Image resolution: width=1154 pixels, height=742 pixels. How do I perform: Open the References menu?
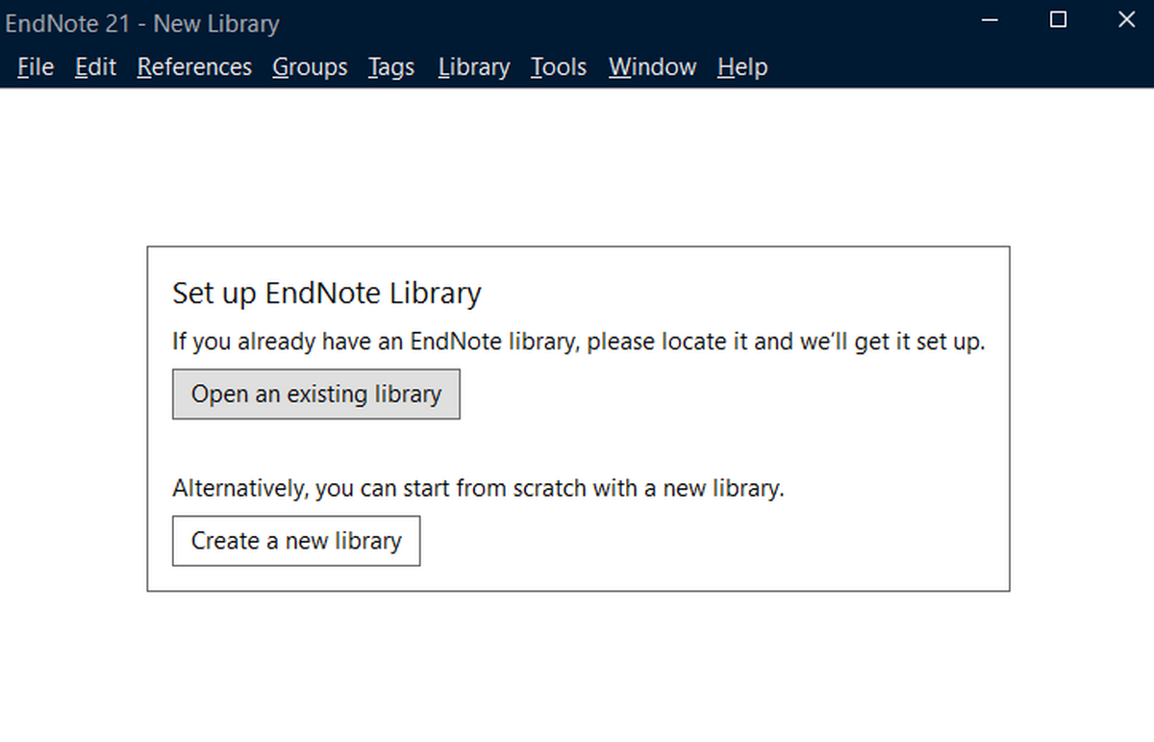(194, 66)
